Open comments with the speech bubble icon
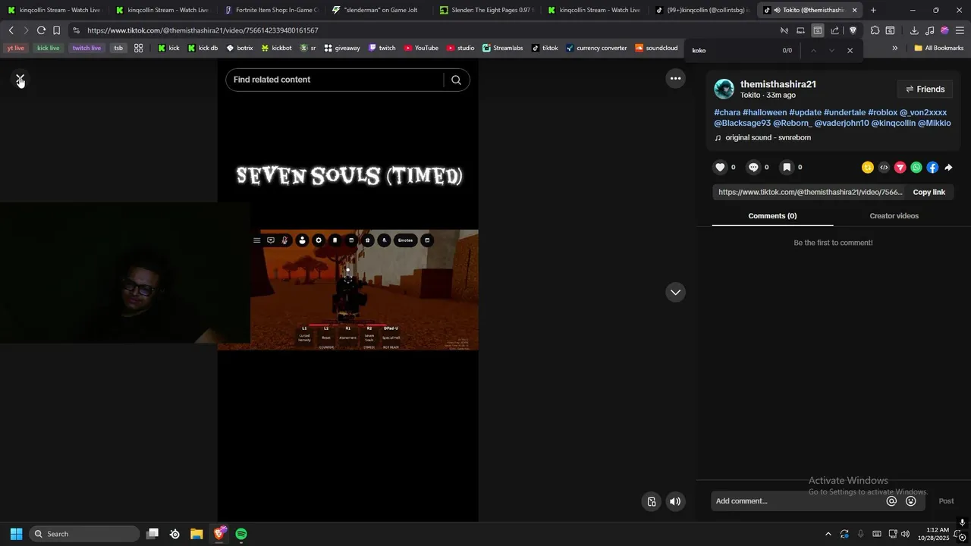Viewport: 971px width, 546px height. (x=753, y=167)
